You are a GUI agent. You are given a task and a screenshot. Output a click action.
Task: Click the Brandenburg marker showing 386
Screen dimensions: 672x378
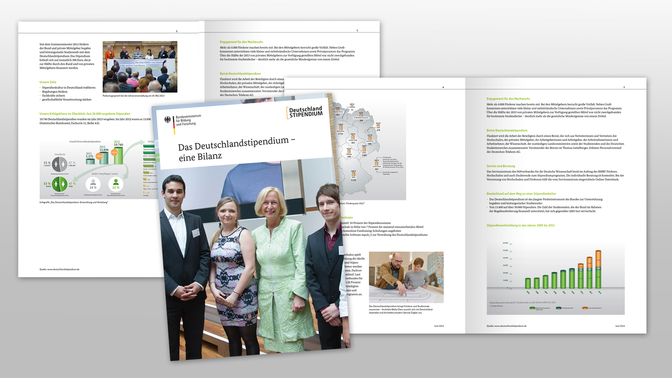[x=370, y=140]
